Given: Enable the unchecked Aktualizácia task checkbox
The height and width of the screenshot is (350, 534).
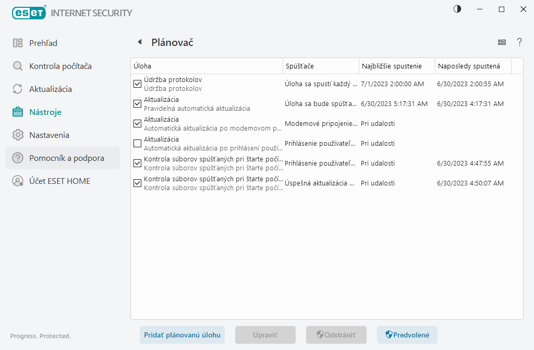Looking at the screenshot, I should (138, 143).
